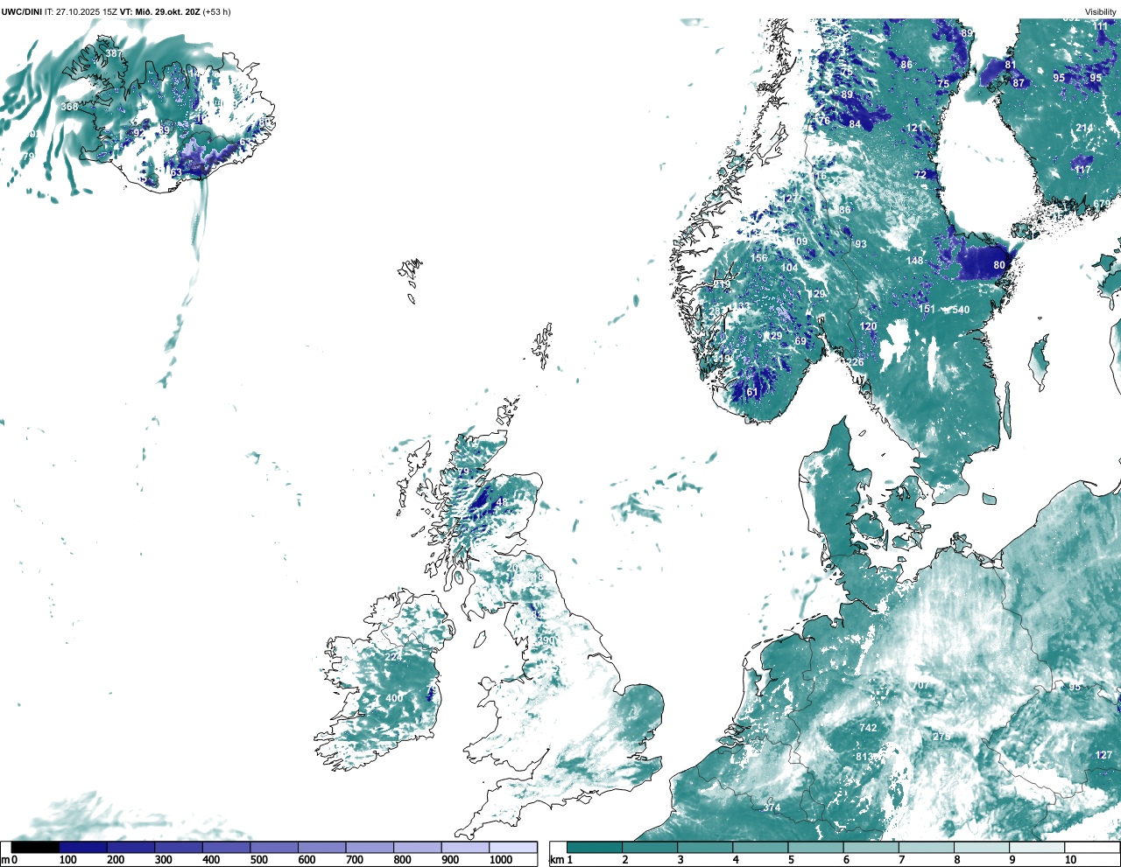Screen dimensions: 1121x867
Task: Click the swatch between 3 and 4 km
Action: coord(705,847)
